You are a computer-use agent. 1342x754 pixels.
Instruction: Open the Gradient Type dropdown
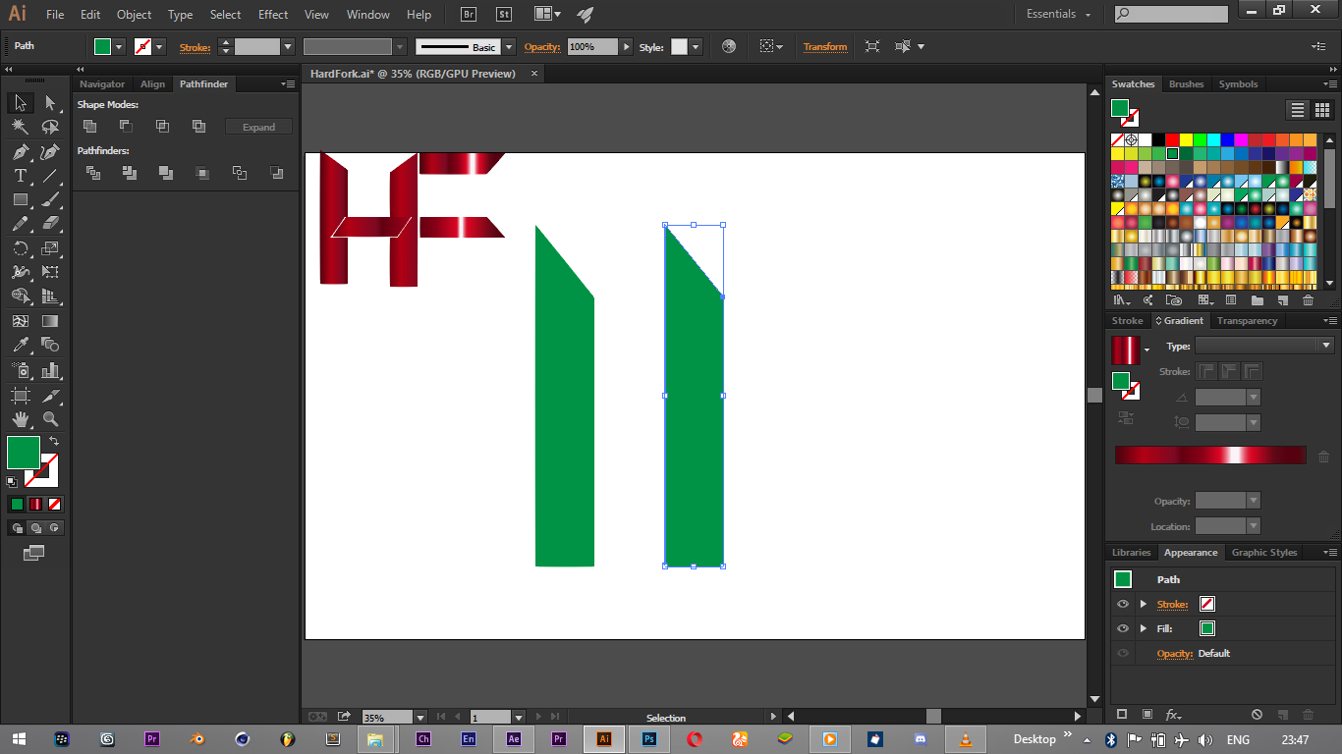pos(1326,346)
